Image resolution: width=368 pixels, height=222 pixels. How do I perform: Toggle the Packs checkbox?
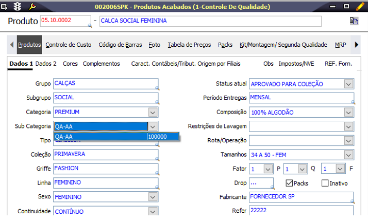[x=289, y=183]
